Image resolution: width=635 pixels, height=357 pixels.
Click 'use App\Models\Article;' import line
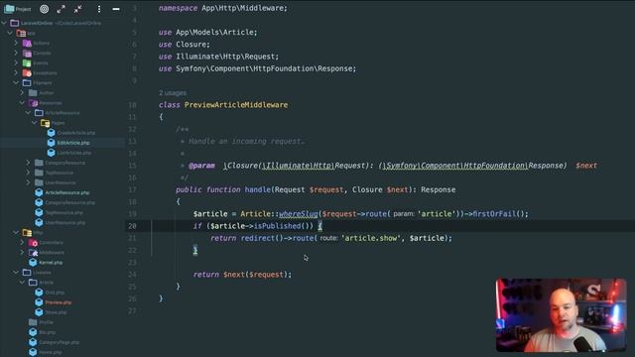[207, 32]
